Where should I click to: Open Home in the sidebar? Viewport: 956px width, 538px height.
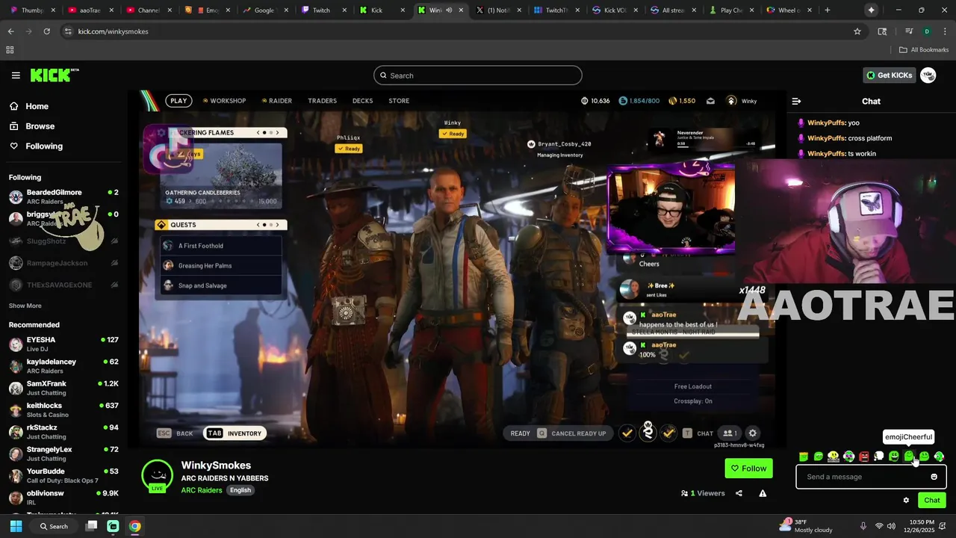click(x=37, y=106)
